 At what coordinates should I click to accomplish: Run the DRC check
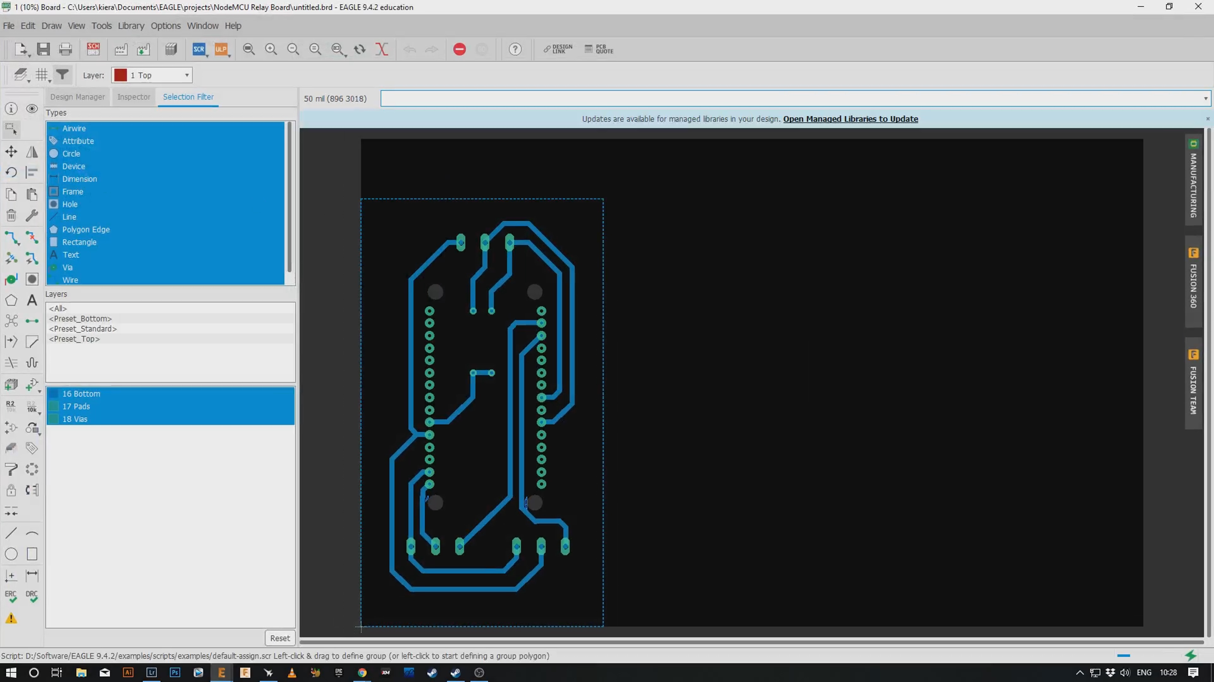pyautogui.click(x=32, y=597)
